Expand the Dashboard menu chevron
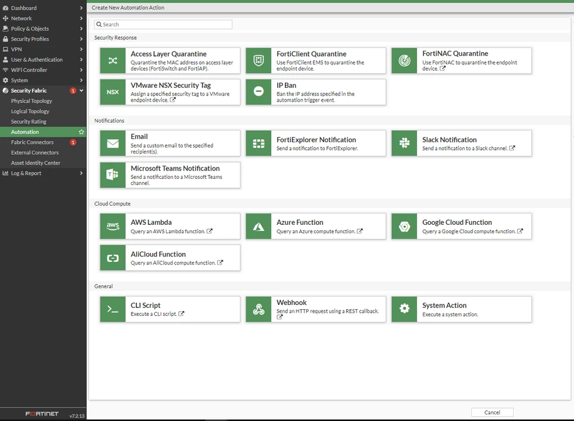Screen dimensions: 574x421 click(81, 8)
